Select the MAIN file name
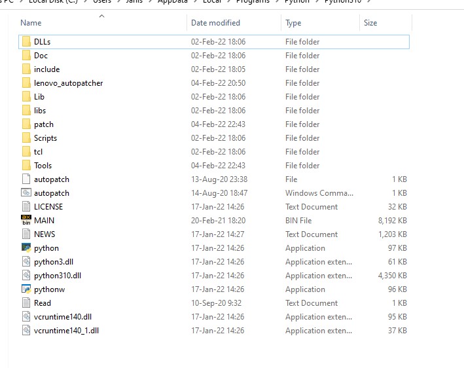 [44, 220]
